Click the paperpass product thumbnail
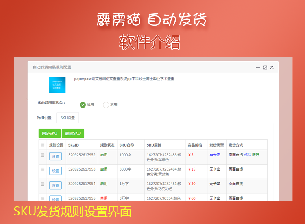Screen dimensions: 305x224 click(x=57, y=85)
